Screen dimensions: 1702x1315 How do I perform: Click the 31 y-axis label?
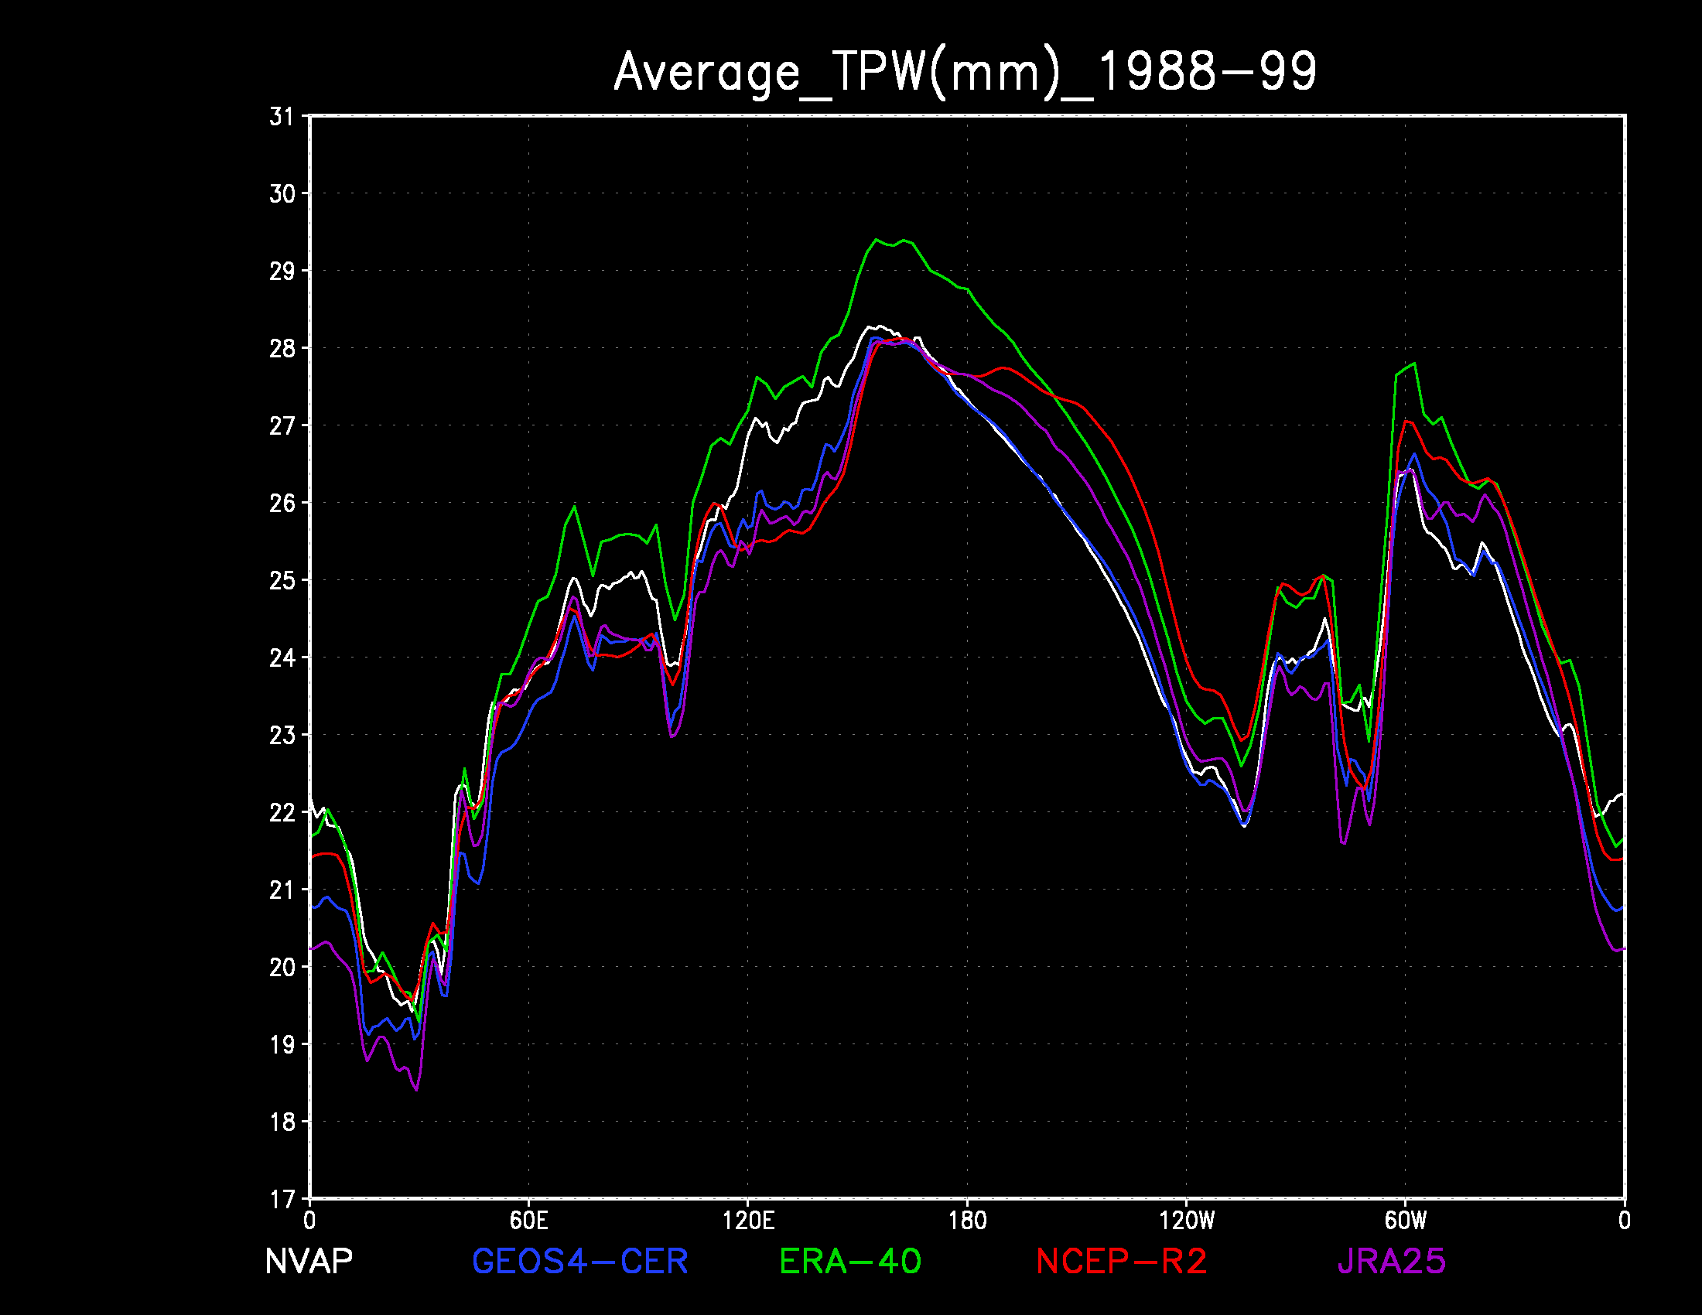coord(282,117)
